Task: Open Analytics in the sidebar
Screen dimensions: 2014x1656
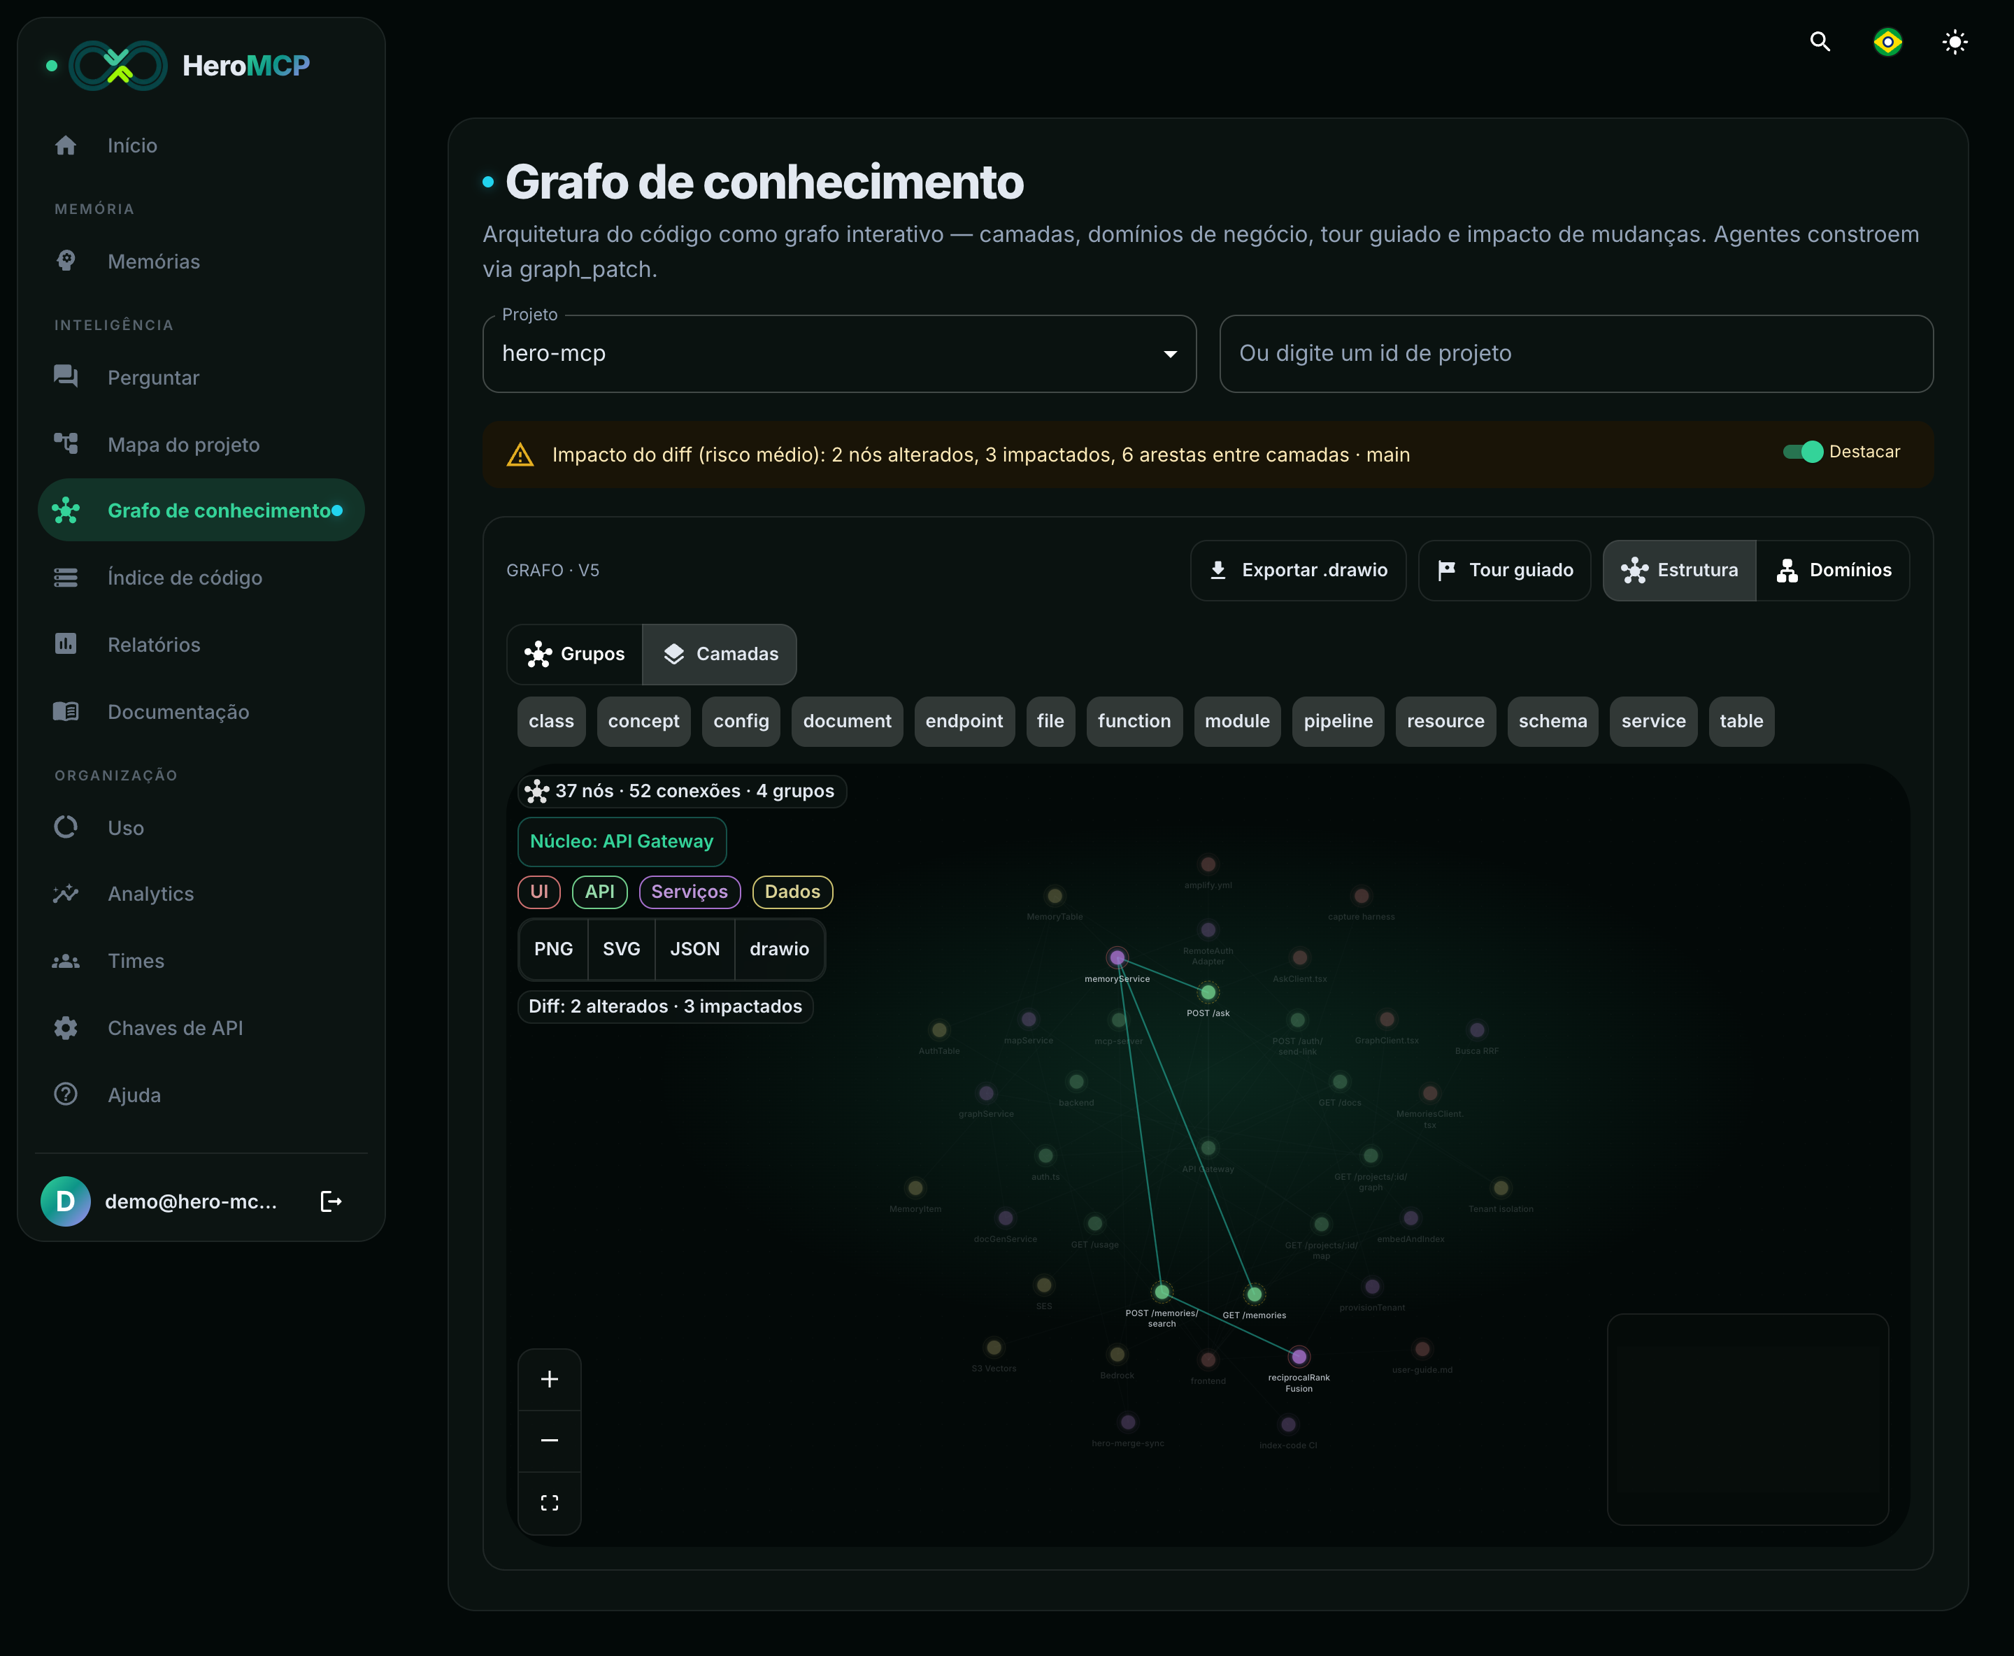Action: tap(201, 894)
